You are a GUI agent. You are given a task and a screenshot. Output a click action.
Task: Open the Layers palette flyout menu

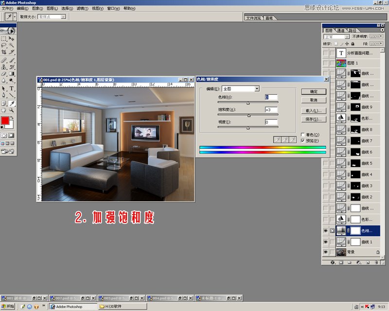(x=382, y=30)
